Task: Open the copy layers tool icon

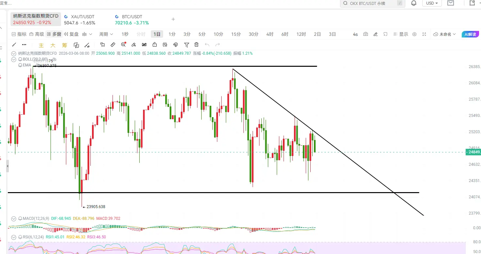Action: coord(102,45)
